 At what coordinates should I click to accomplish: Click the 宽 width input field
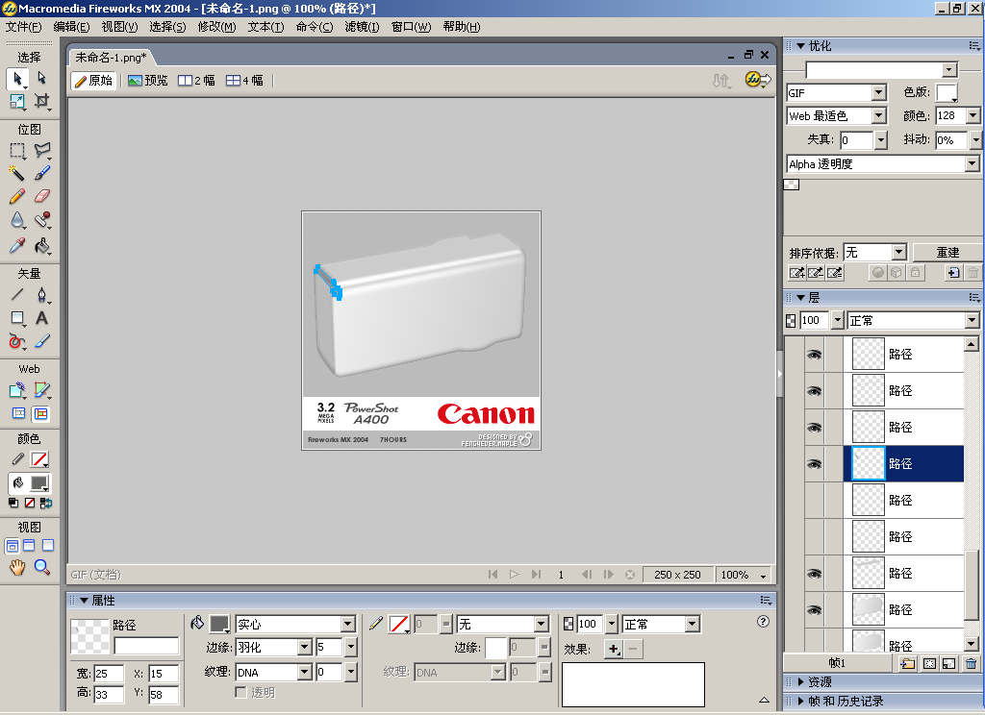pyautogui.click(x=109, y=674)
